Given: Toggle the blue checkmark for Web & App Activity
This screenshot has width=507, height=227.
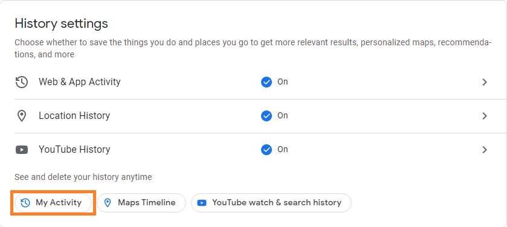Looking at the screenshot, I should pyautogui.click(x=266, y=82).
